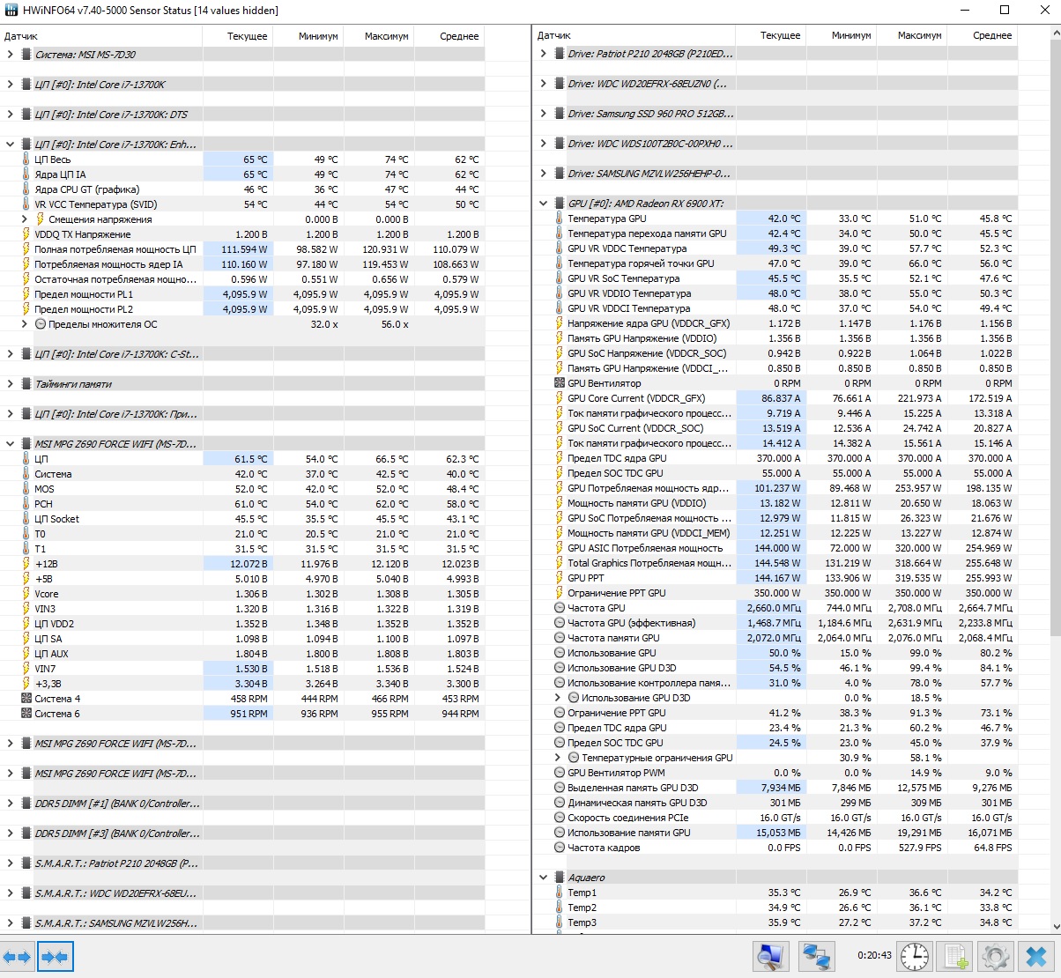This screenshot has width=1061, height=978.
Task: Click elapsed time 0:20:43 label
Action: tap(874, 955)
